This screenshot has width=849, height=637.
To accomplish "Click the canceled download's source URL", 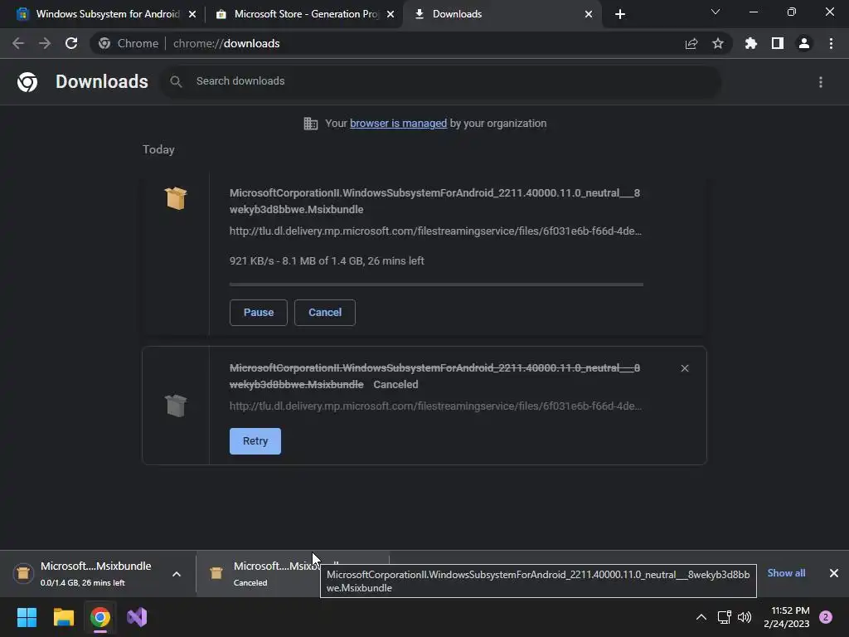I will tap(435, 406).
